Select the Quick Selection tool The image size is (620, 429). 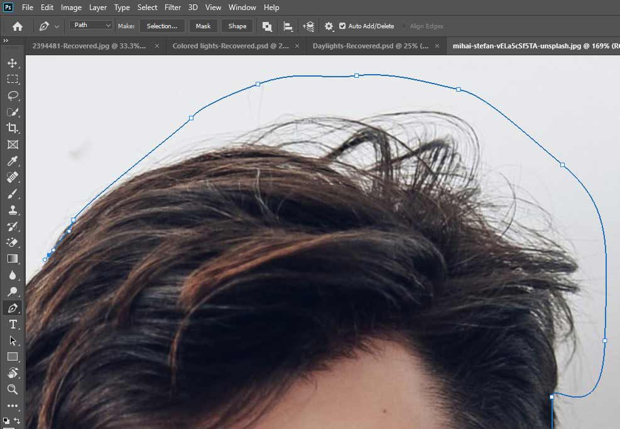13,112
